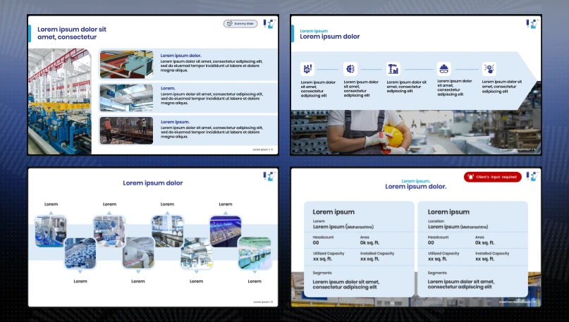Click the company logo on the Dummy Slide
This screenshot has width=569, height=322.
269,24
